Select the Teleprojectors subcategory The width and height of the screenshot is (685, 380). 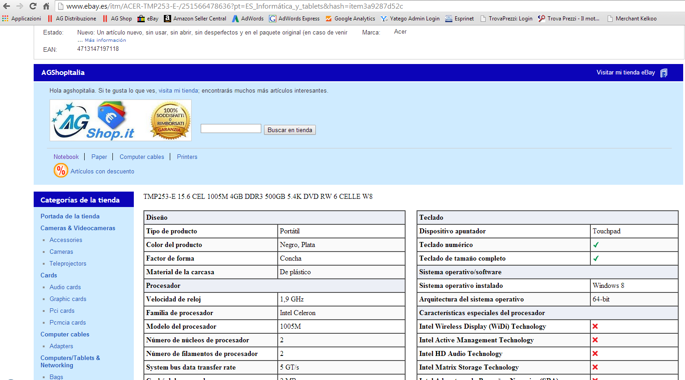coord(68,263)
